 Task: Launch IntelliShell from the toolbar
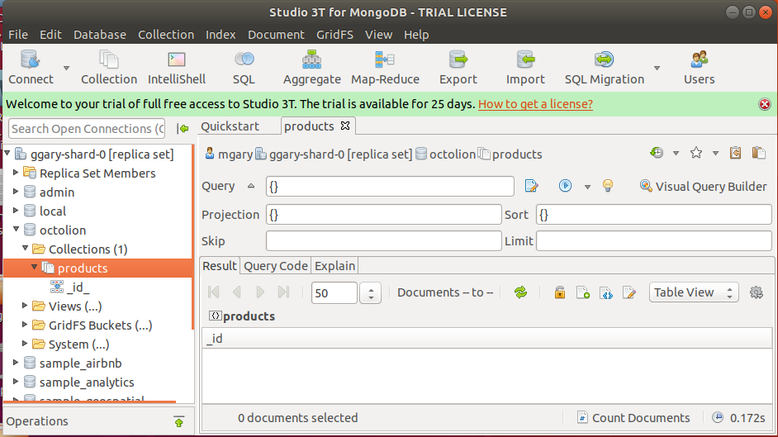click(x=177, y=68)
